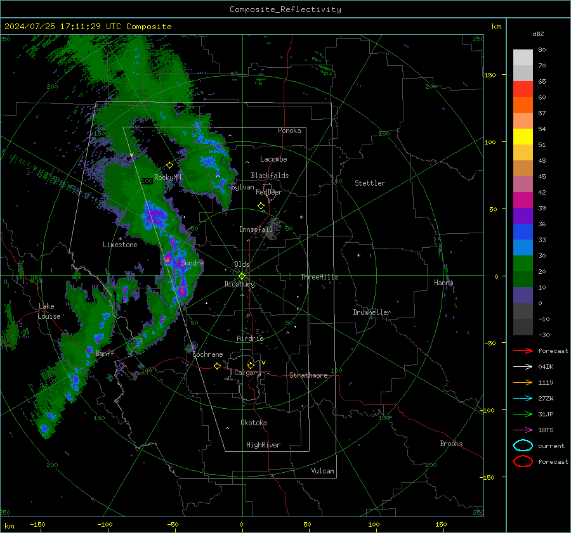Click the Lake Louise label
The image size is (571, 533).
tap(49, 311)
